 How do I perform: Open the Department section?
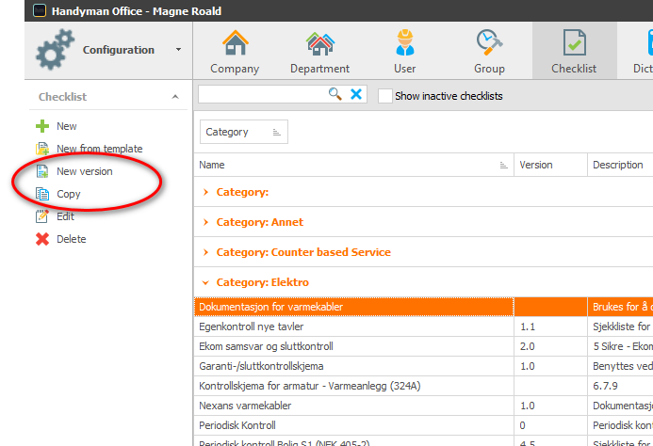click(319, 51)
